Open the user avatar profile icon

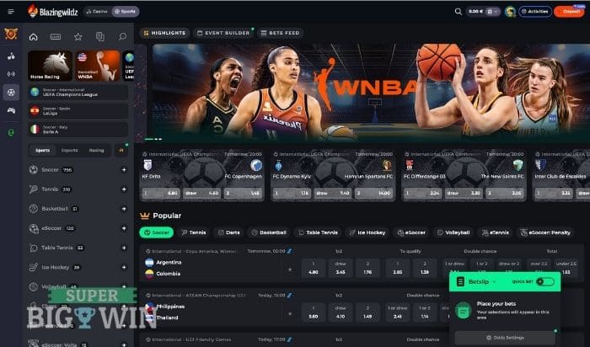pos(510,12)
